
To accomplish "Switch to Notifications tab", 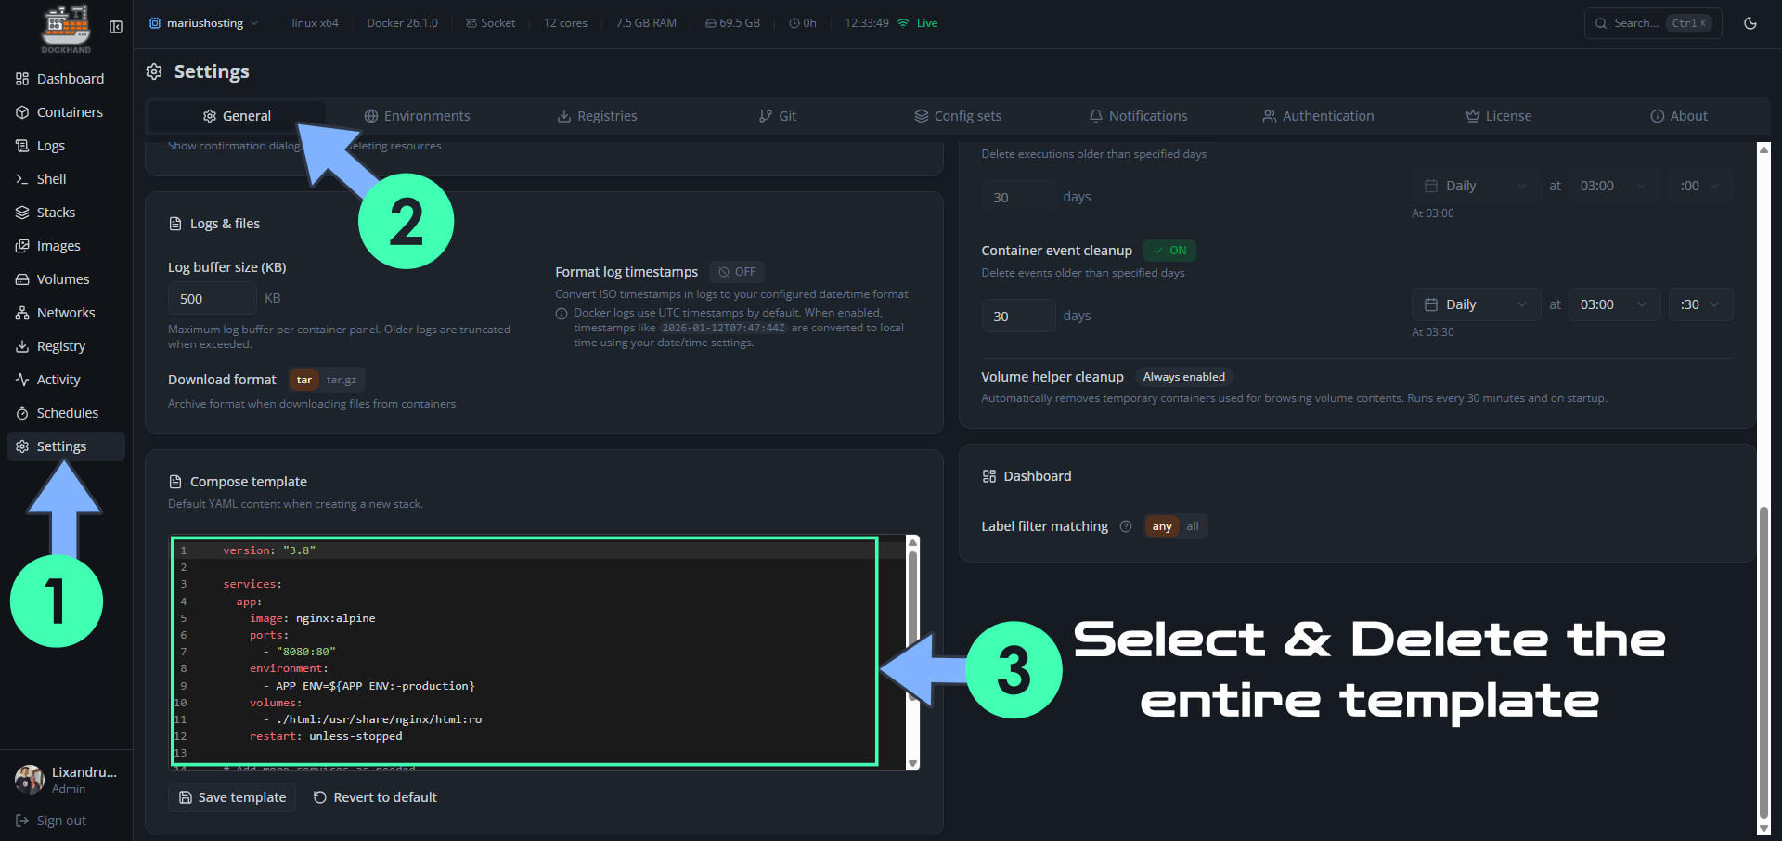I will [1138, 116].
